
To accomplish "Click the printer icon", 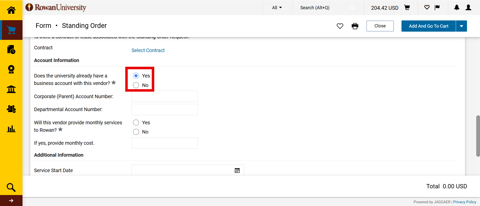I will pos(355,26).
